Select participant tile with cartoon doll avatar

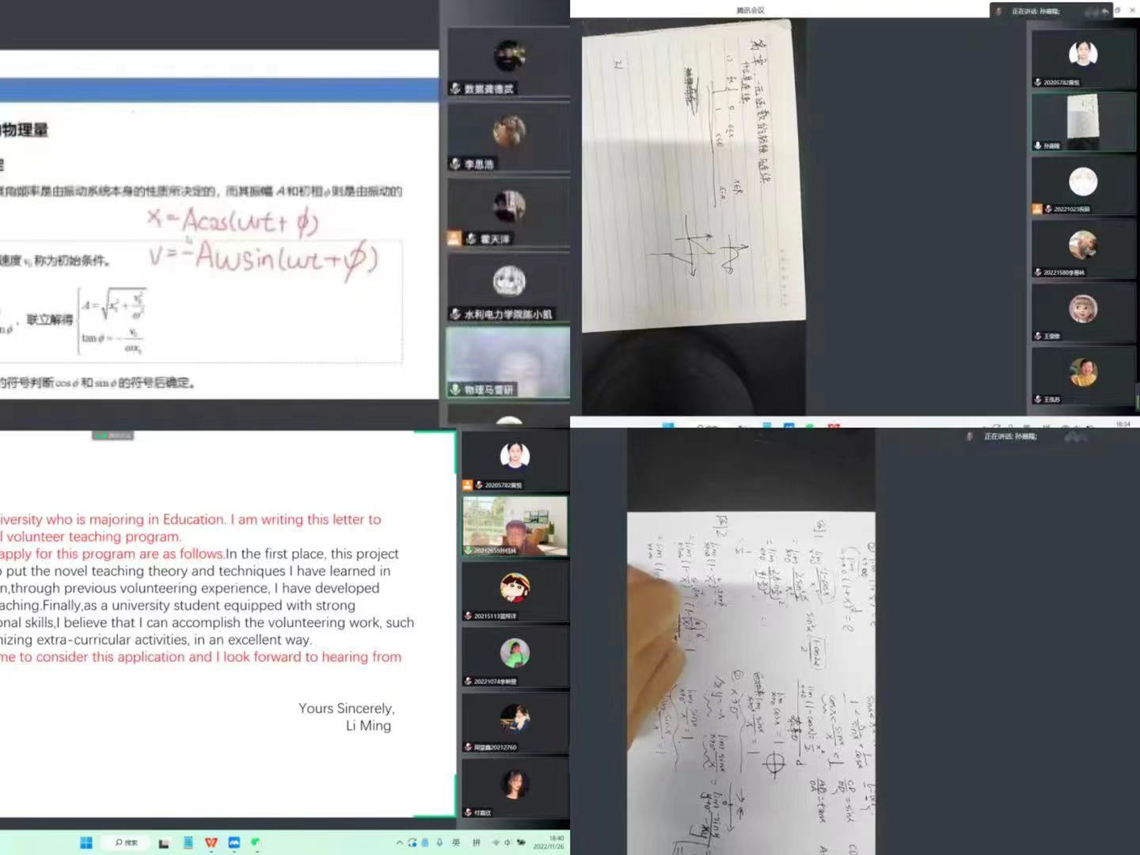[x=1083, y=312]
